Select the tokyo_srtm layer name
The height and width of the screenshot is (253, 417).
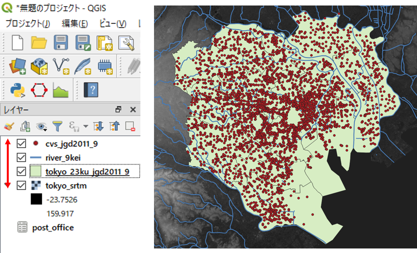click(x=66, y=186)
